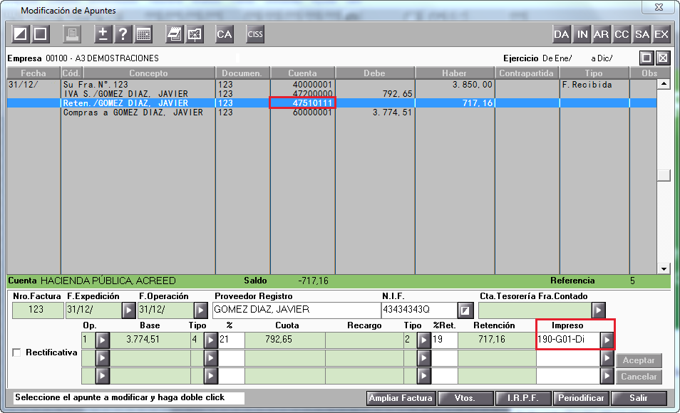
Task: Exit with the Salir button
Action: tap(639, 398)
